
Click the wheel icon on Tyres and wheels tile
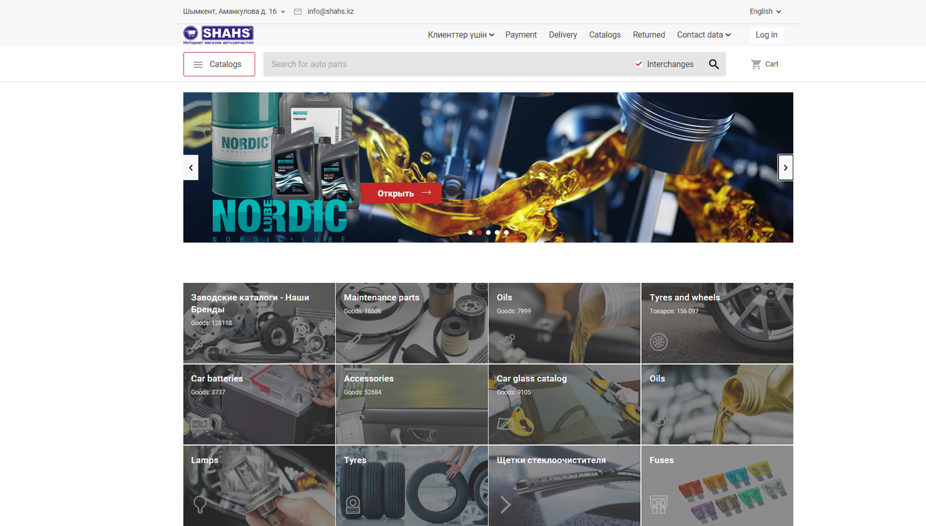659,342
